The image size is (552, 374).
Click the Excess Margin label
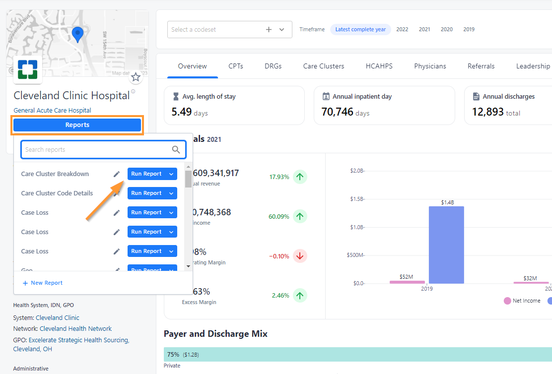(199, 302)
